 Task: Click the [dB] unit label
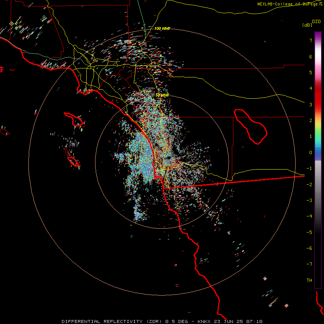tap(307, 25)
